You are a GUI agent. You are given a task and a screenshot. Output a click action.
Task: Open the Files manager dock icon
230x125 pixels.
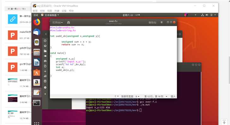37,52
